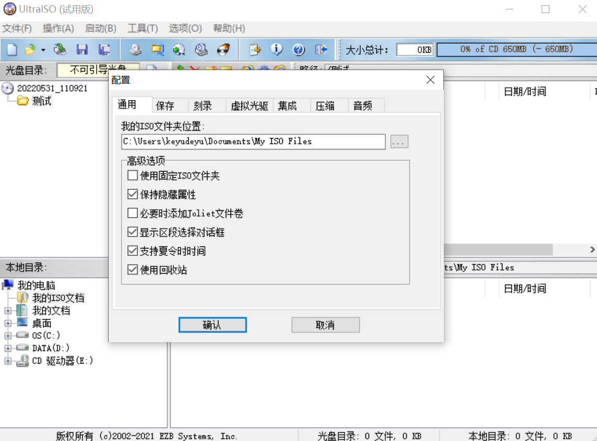This screenshot has height=441, width=597.
Task: Open the 工具(T) menu
Action: [142, 28]
